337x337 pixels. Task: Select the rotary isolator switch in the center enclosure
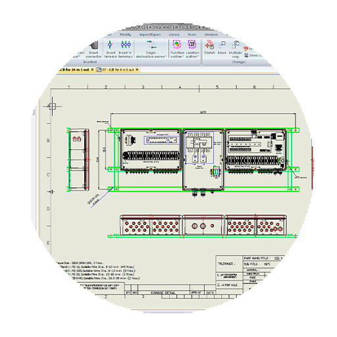199,142
